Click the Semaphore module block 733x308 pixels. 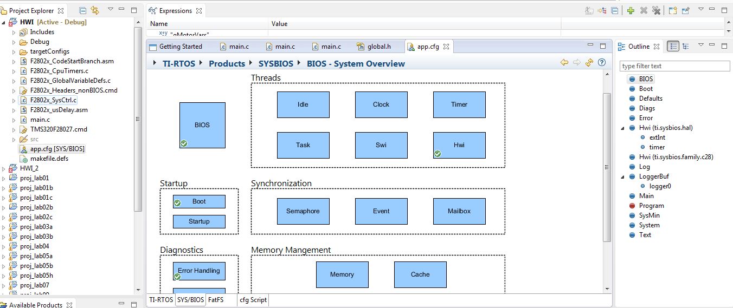tap(303, 211)
